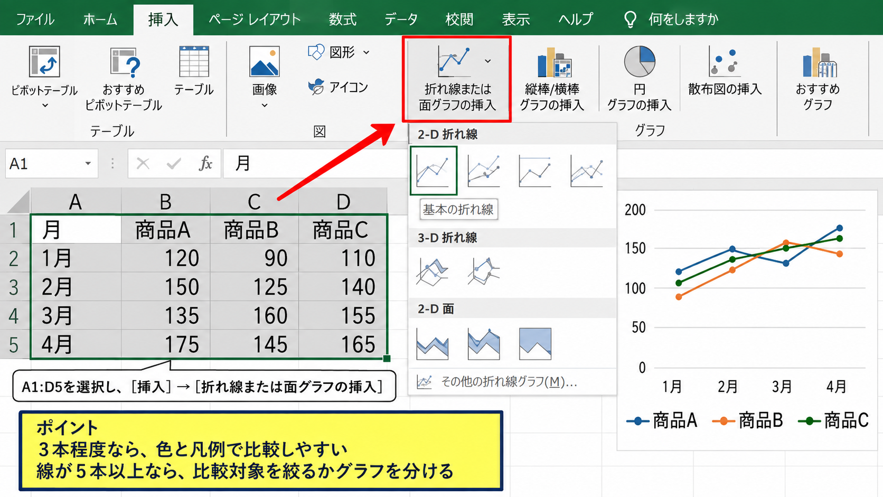
Task: Select the first 3-D line chart icon
Action: click(x=433, y=271)
